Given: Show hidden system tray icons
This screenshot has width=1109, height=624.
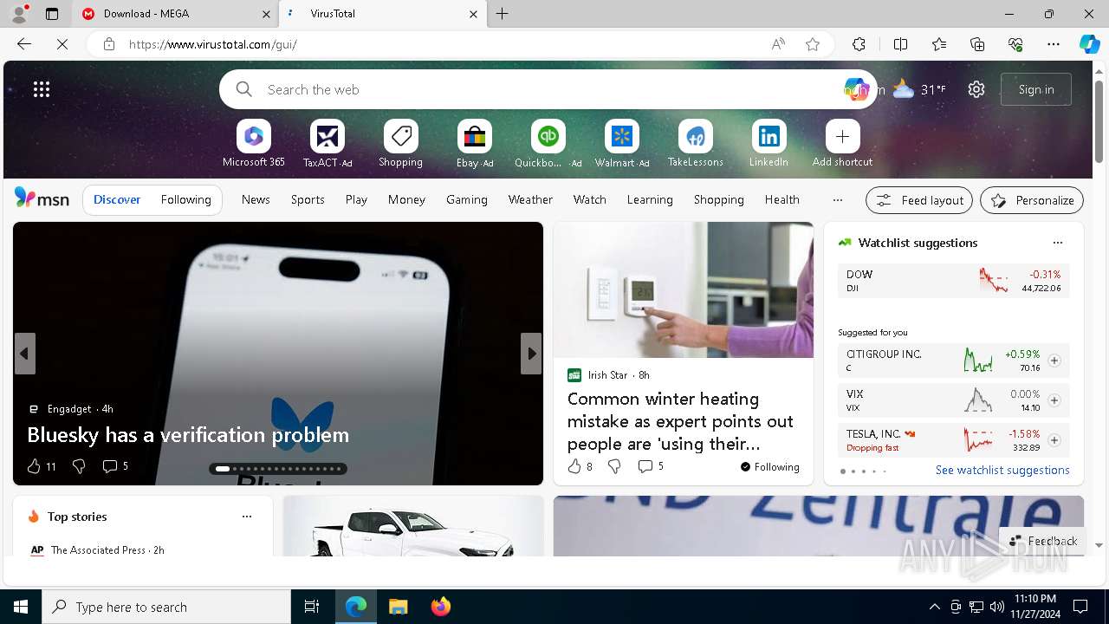Looking at the screenshot, I should point(934,607).
